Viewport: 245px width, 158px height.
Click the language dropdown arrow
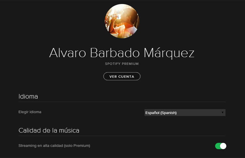tap(222, 112)
